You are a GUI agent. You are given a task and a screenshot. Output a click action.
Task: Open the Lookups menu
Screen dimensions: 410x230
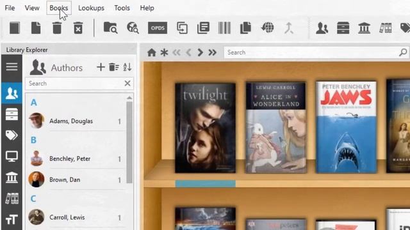[91, 8]
